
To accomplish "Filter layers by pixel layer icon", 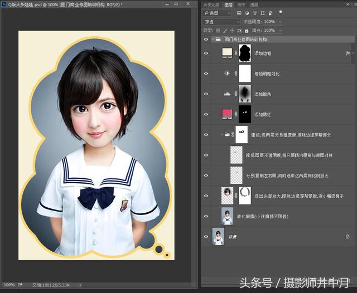I will coord(239,13).
